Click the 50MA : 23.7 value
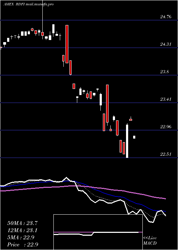Image resolution: width=178 pixels, height=250 pixels. point(22,223)
